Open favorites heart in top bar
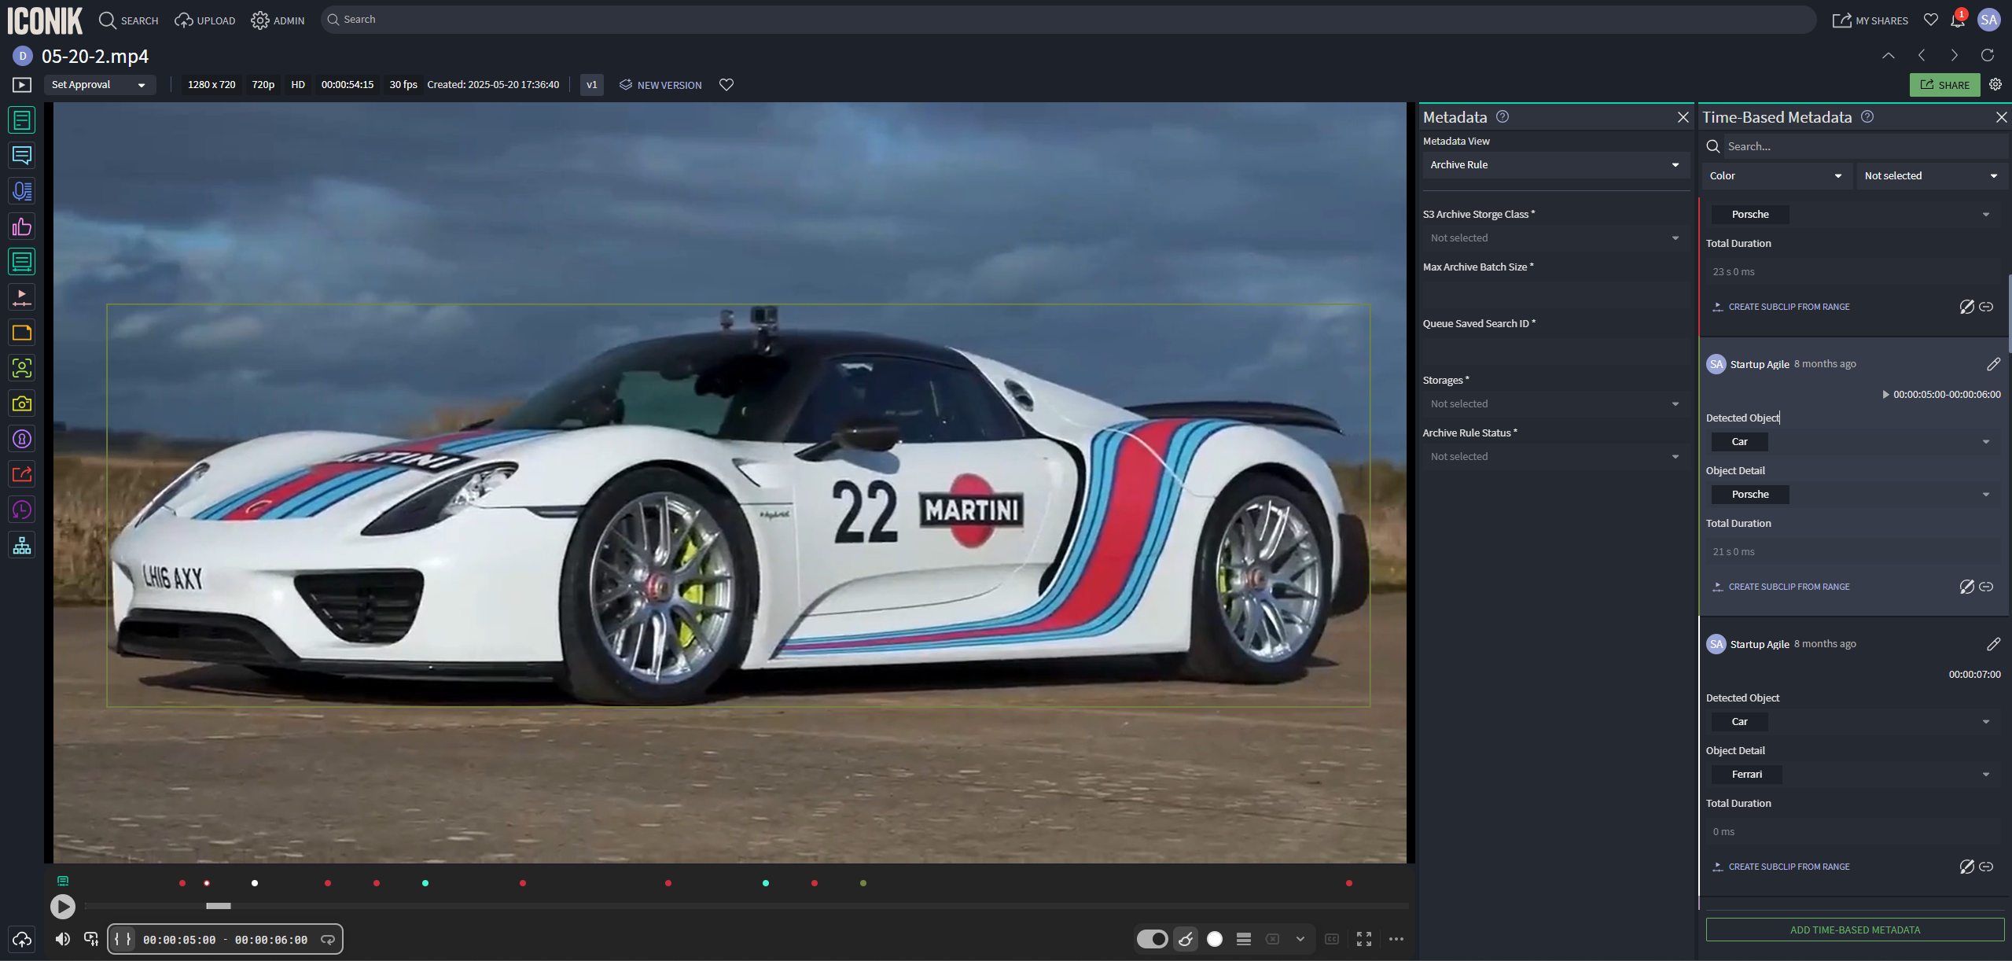Image resolution: width=2012 pixels, height=961 pixels. point(1931,20)
